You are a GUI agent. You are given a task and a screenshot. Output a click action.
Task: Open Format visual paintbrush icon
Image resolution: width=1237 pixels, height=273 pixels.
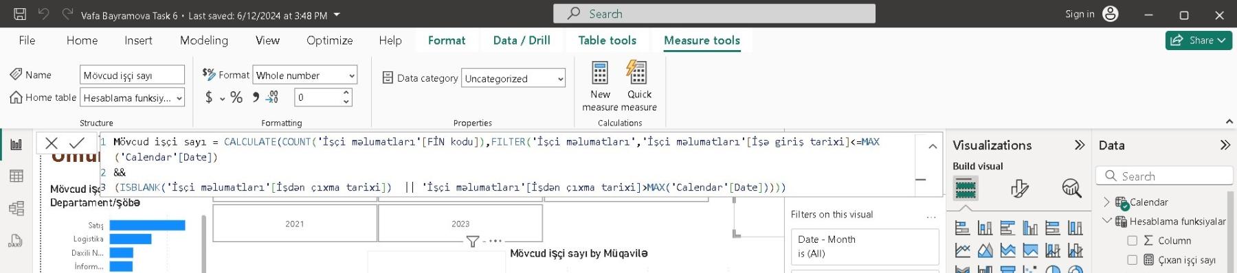click(x=1019, y=188)
